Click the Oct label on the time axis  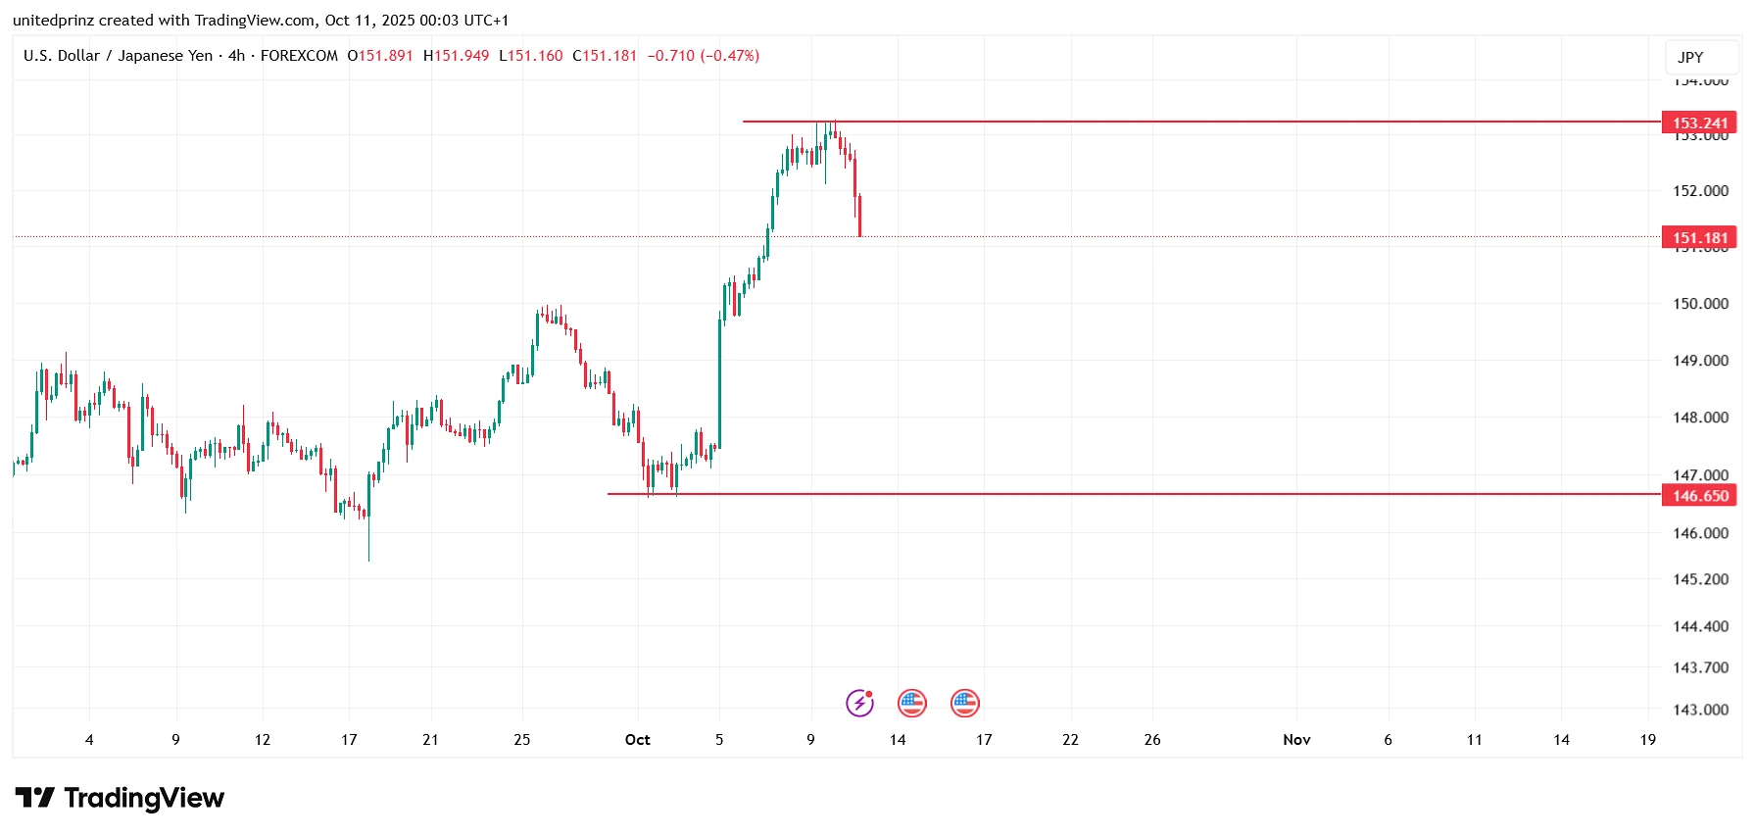pos(637,740)
